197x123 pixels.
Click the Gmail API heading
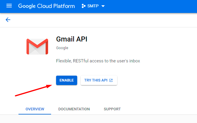click(x=72, y=39)
